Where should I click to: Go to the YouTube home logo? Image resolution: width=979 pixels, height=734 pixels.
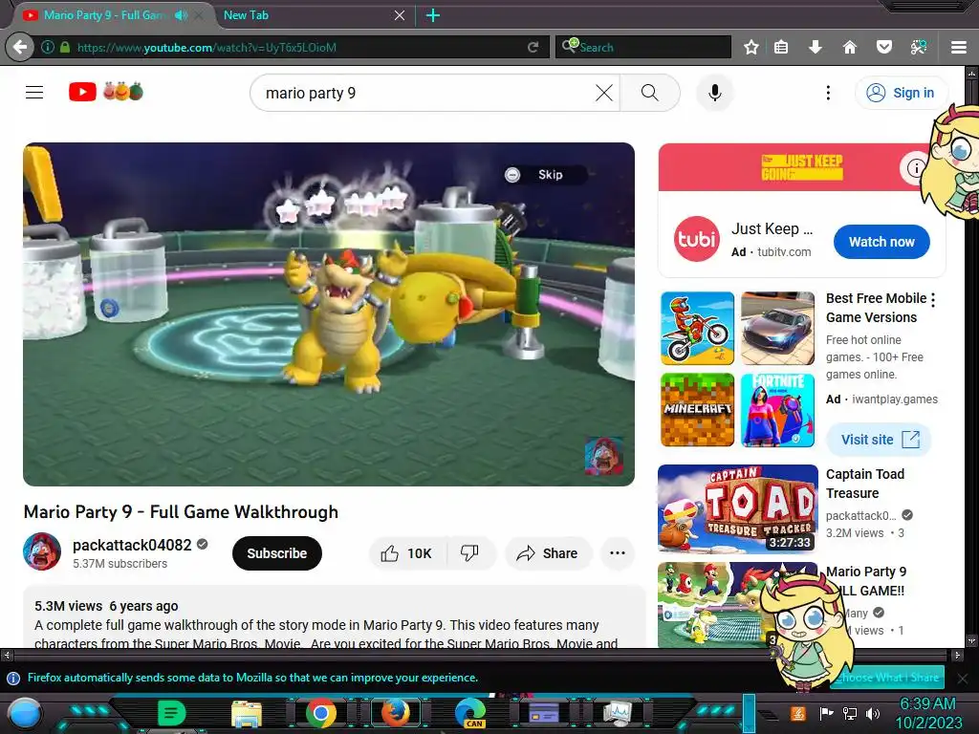tap(106, 92)
